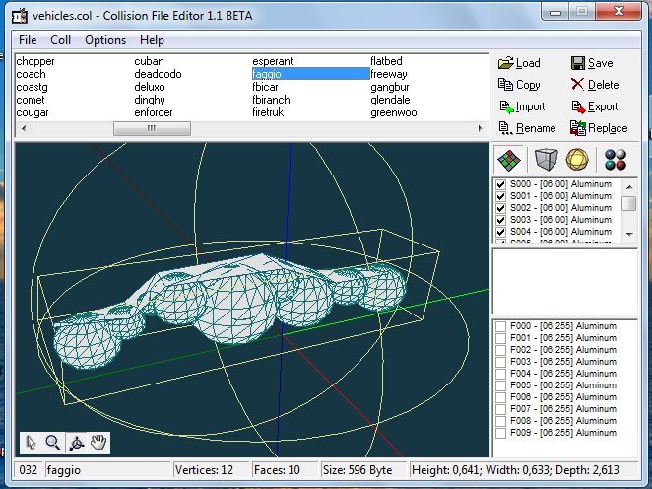Open the surface materials colors icon
This screenshot has width=652, height=489.
click(616, 160)
